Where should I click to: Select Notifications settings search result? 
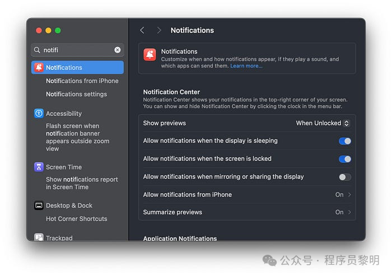76,94
